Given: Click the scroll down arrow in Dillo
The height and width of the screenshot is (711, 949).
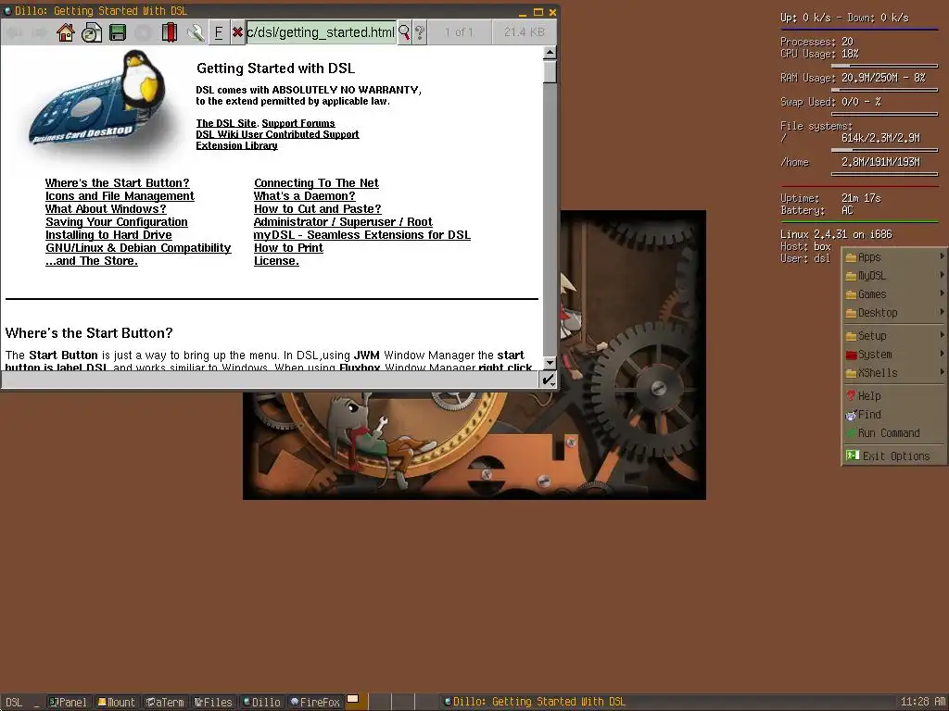Looking at the screenshot, I should (x=550, y=363).
